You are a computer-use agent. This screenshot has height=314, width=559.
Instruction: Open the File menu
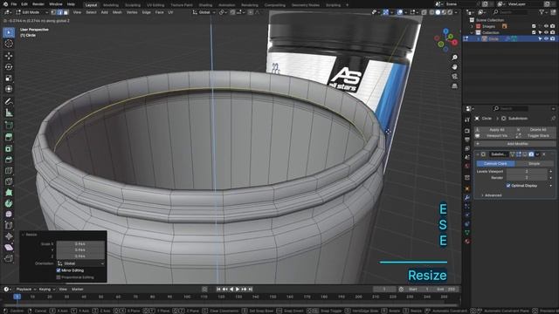[x=14, y=4]
